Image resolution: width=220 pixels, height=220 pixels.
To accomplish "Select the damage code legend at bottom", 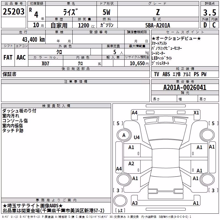I will coord(97,217).
